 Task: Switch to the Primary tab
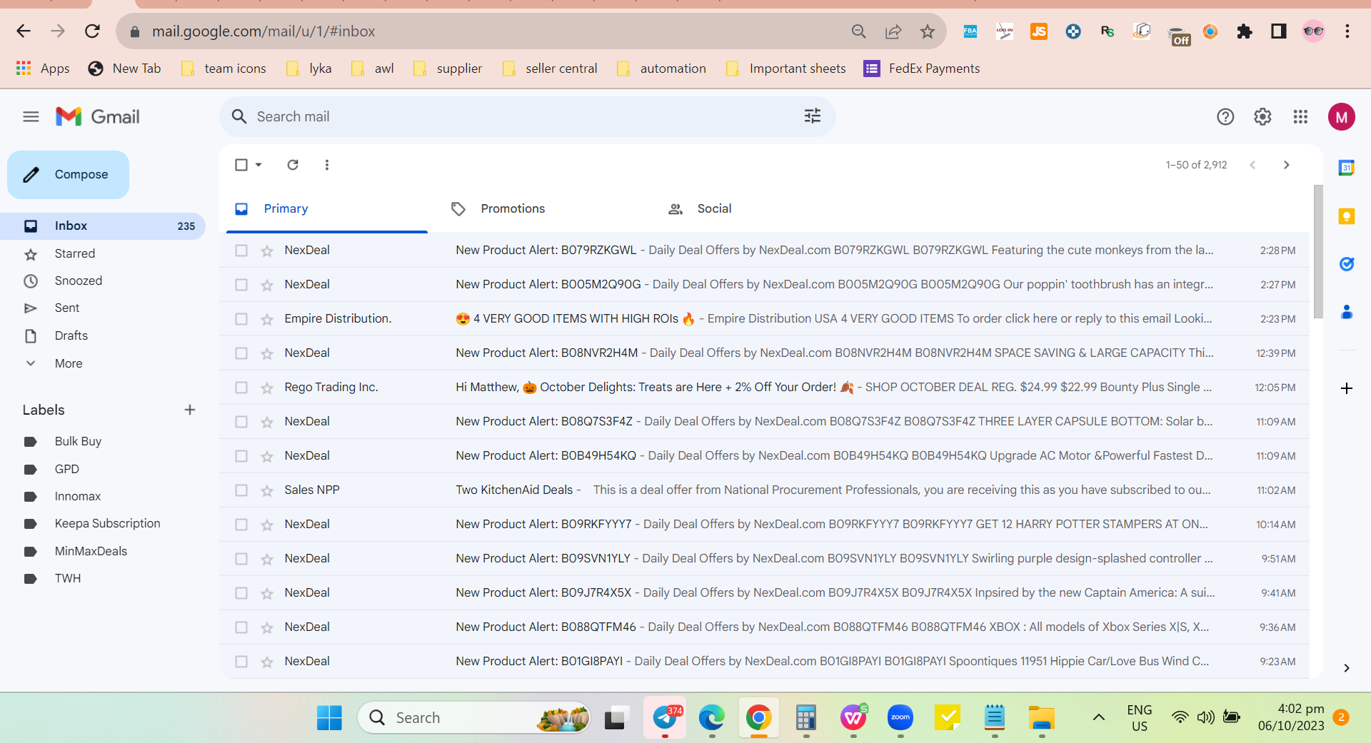click(x=327, y=208)
